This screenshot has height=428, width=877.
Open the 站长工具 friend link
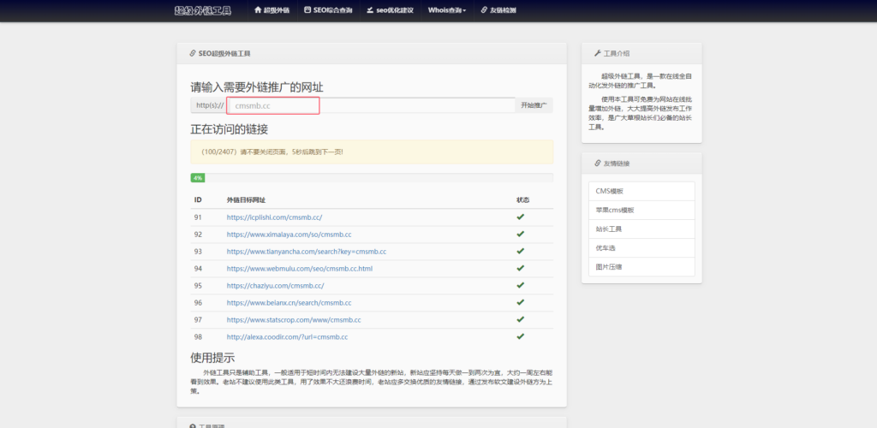coord(641,229)
